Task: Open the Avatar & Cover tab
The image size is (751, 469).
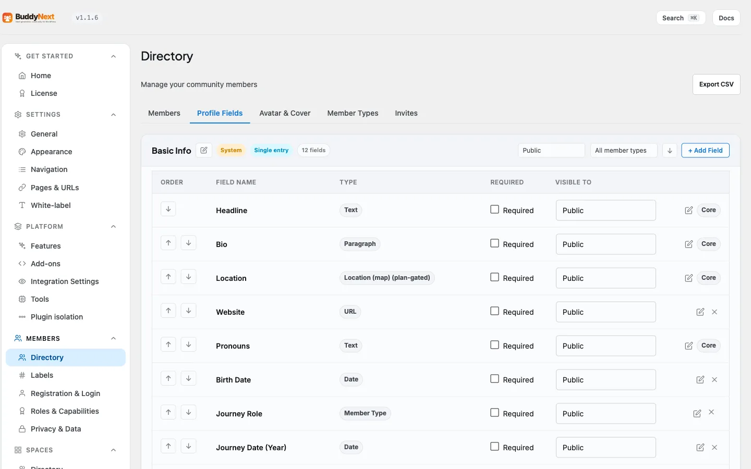Action: click(285, 113)
